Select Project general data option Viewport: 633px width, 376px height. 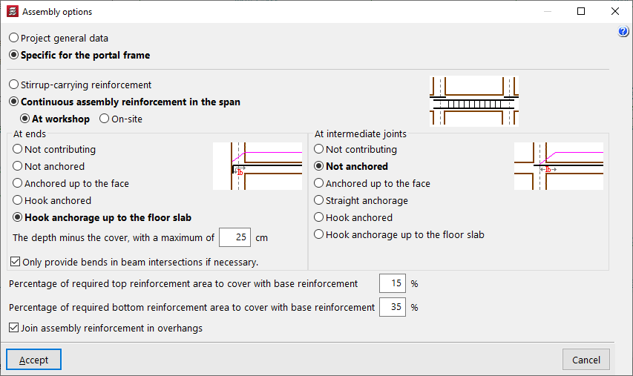tap(14, 38)
